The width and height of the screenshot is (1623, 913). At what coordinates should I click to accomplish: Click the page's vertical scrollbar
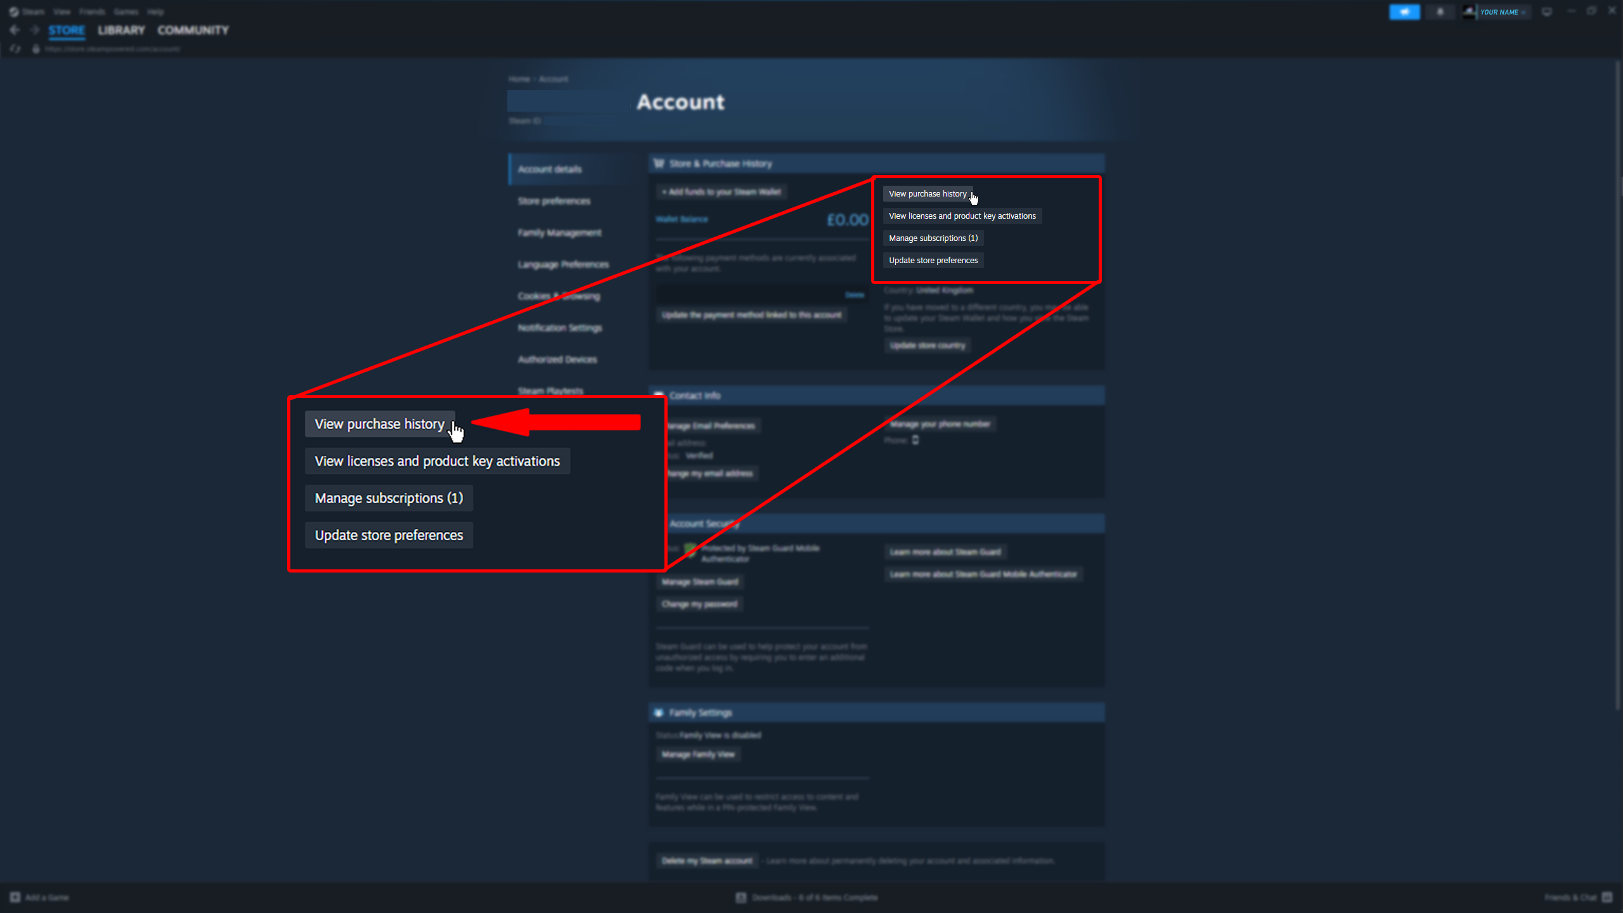(1618, 380)
